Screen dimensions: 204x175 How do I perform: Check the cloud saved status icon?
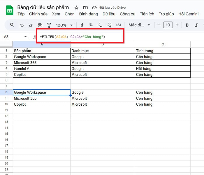coord(94,8)
